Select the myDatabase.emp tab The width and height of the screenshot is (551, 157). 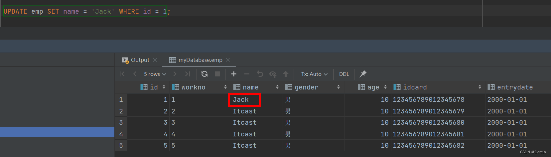point(200,60)
